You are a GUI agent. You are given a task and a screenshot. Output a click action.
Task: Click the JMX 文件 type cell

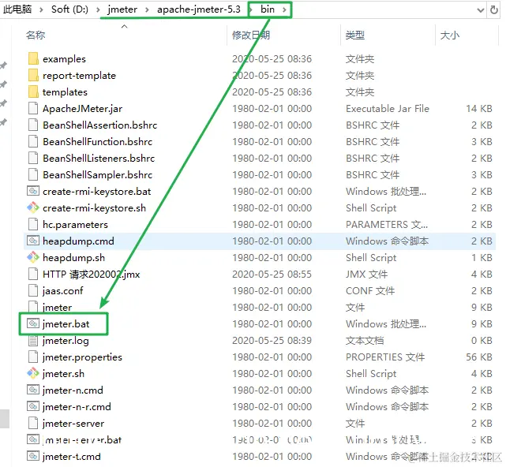pyautogui.click(x=366, y=275)
